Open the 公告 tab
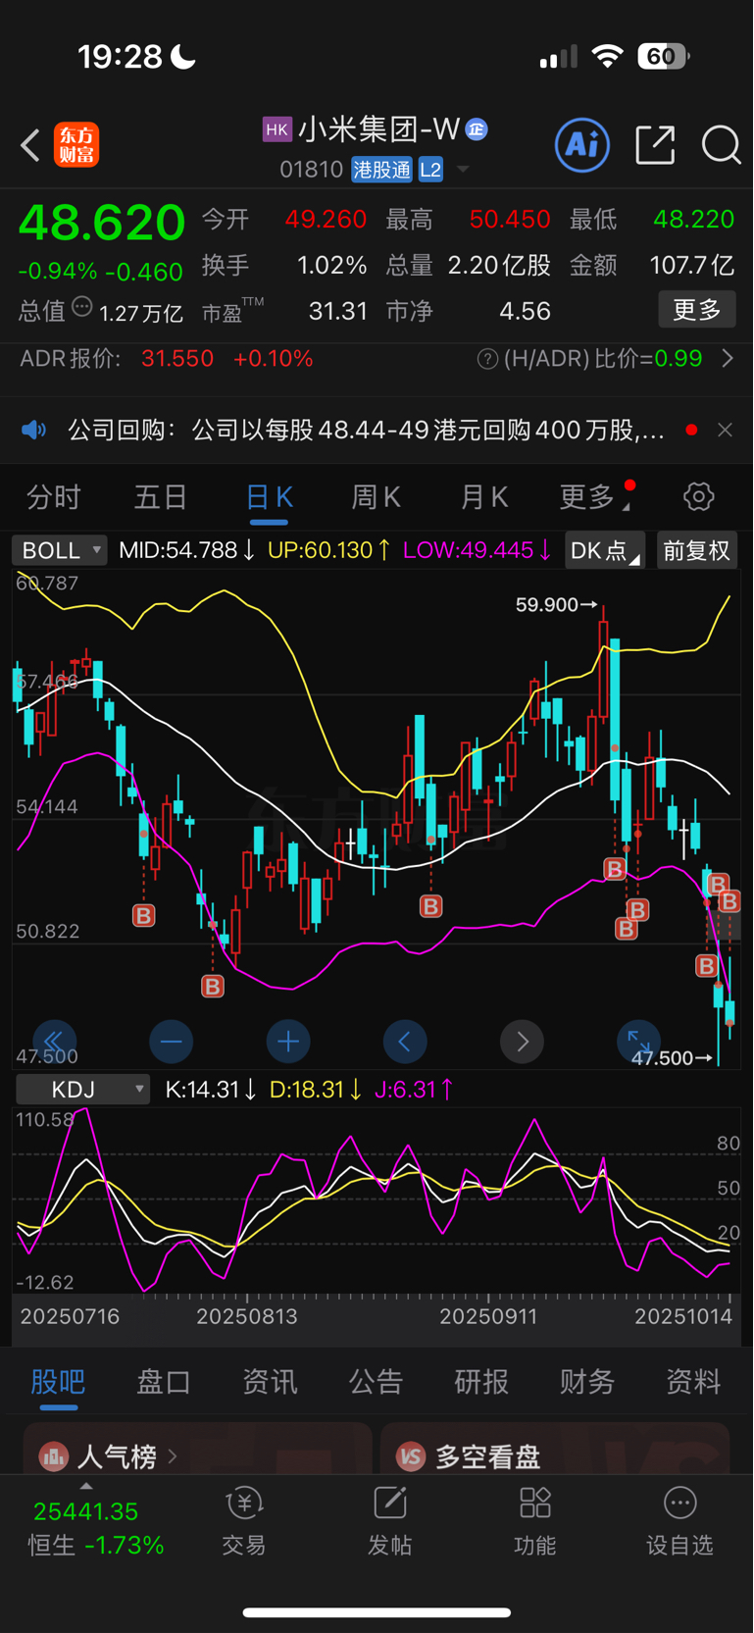The width and height of the screenshot is (754, 1633). coord(376,1382)
